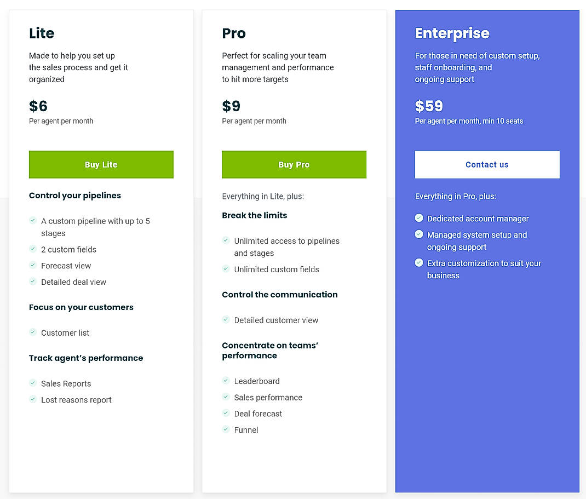Select the Lite plan heading
Viewport: 586px width, 499px height.
(x=42, y=33)
